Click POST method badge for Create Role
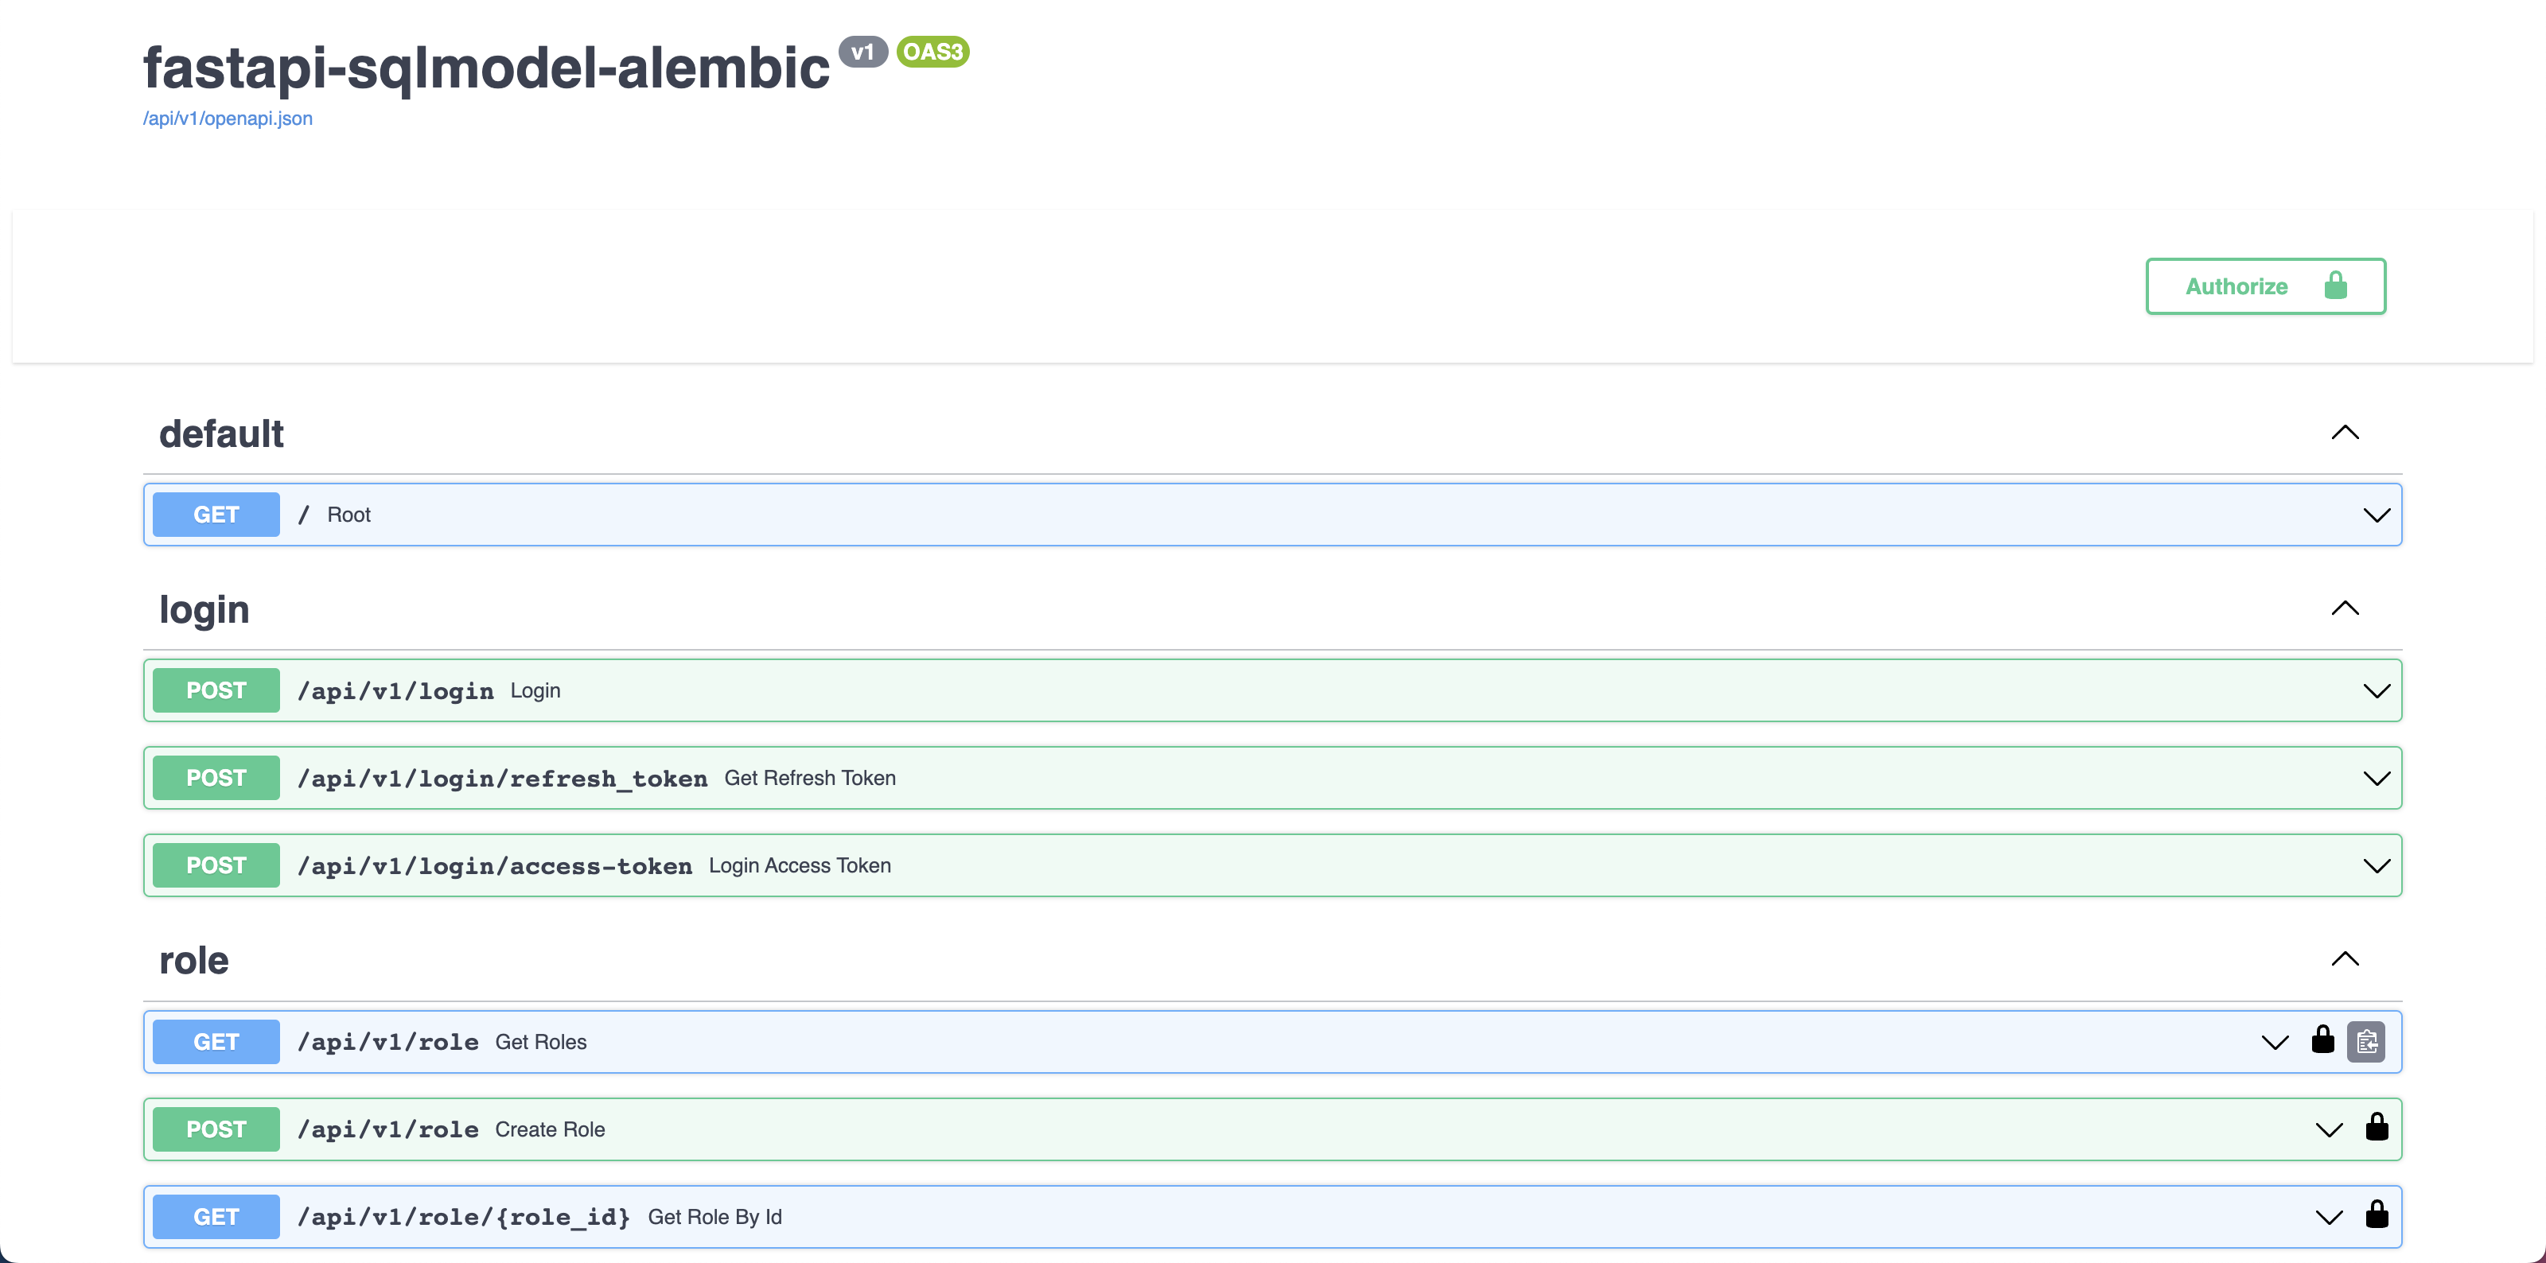 216,1129
